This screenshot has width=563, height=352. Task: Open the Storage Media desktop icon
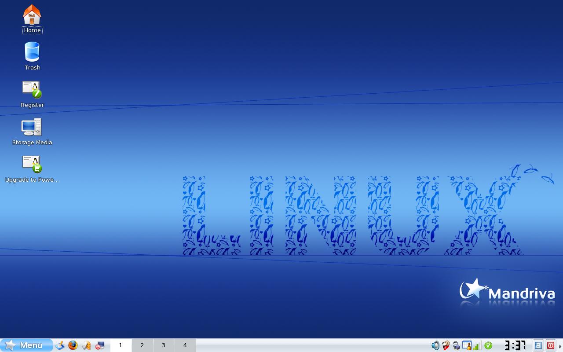pyautogui.click(x=32, y=132)
